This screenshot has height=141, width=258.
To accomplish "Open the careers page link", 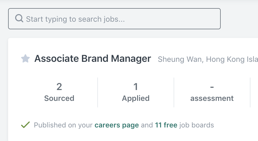I will coord(117,125).
